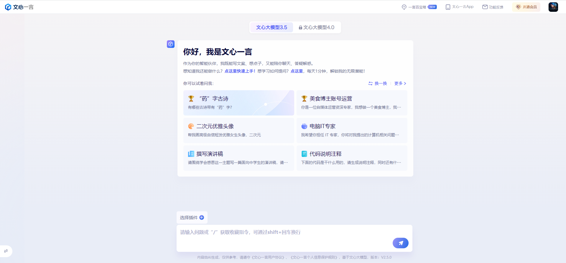The height and width of the screenshot is (263, 566).
Task: Click the 开通会员 membership button
Action: [526, 7]
